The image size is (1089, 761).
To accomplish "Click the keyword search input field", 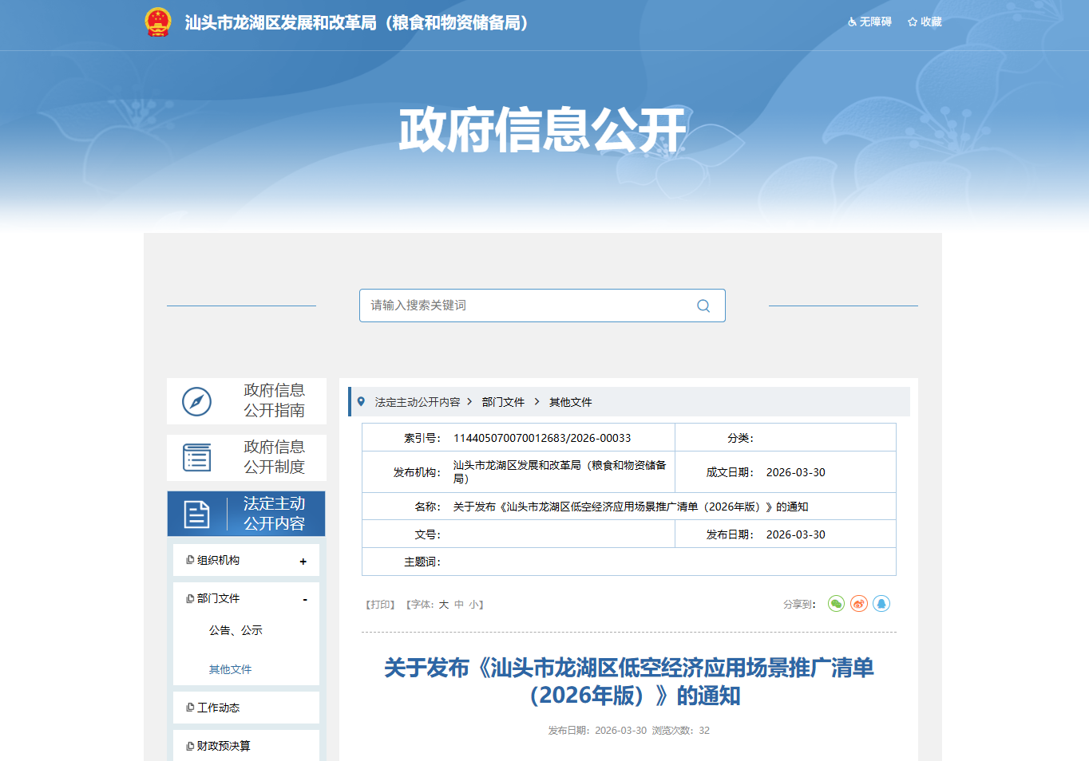I will [x=527, y=306].
